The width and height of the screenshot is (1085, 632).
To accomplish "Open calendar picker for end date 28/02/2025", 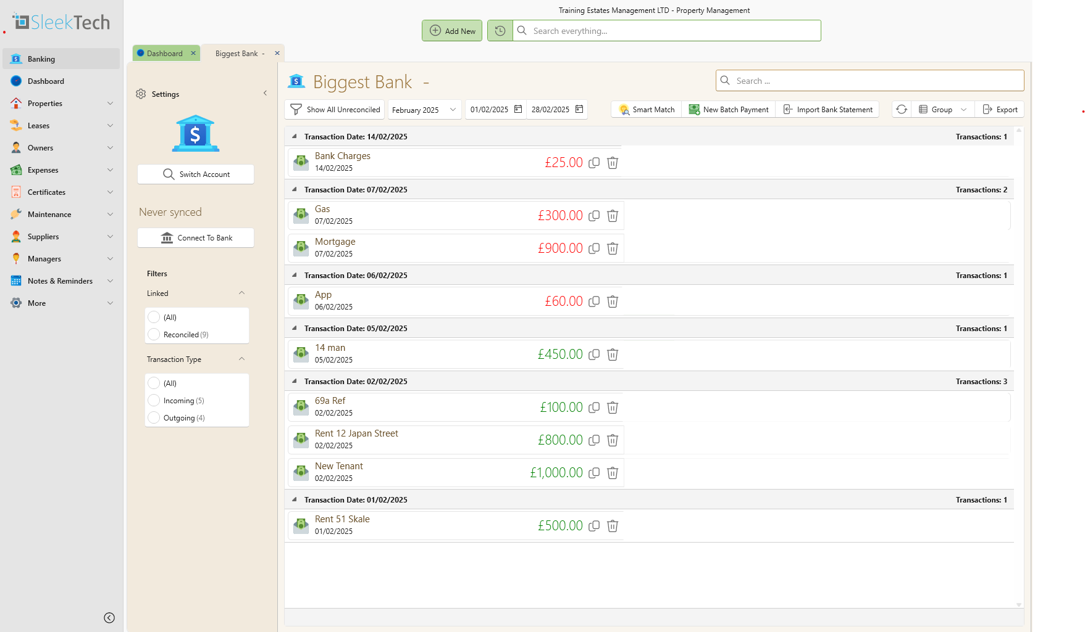I will pos(579,109).
